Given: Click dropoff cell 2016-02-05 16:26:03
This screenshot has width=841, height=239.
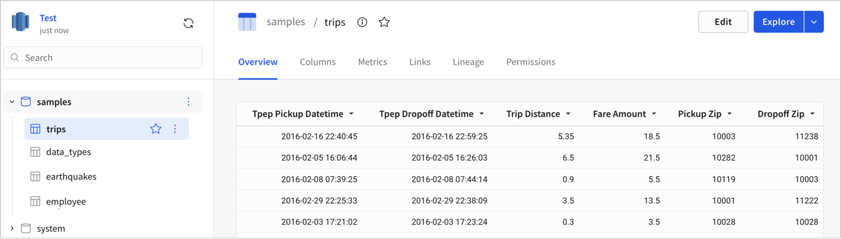Looking at the screenshot, I should (449, 157).
